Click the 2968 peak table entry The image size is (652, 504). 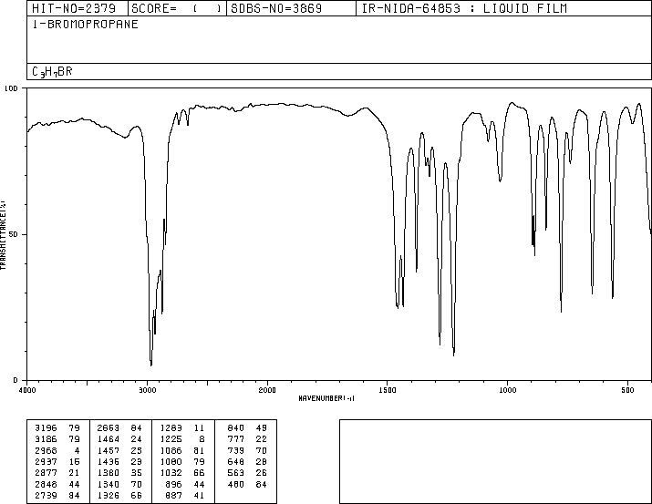[57, 450]
